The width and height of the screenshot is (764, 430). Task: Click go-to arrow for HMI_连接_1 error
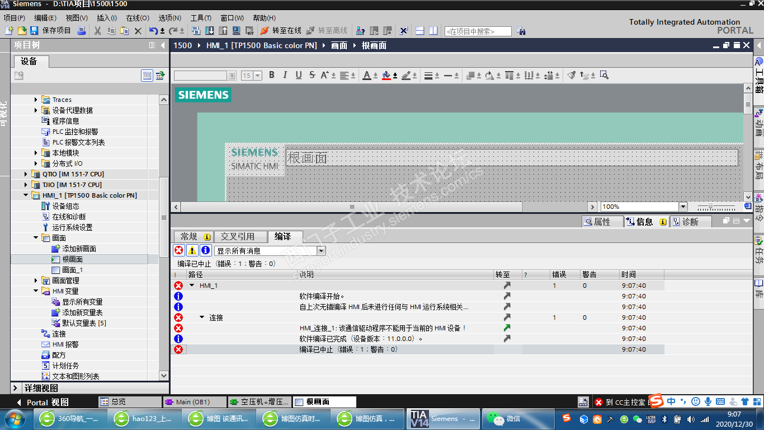pyautogui.click(x=507, y=328)
